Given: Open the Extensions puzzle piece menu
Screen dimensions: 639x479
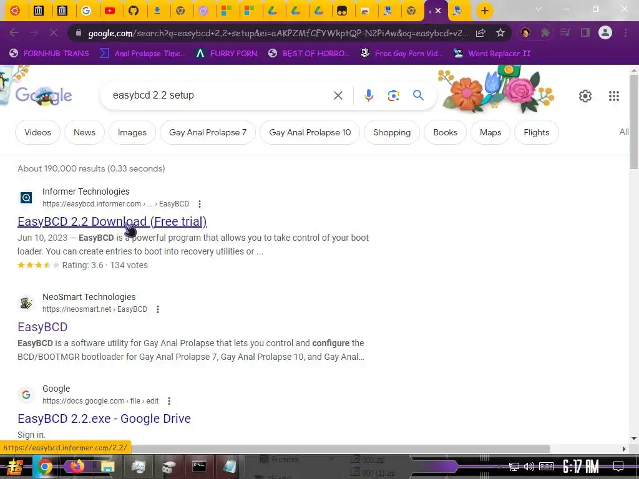Looking at the screenshot, I should (x=545, y=32).
